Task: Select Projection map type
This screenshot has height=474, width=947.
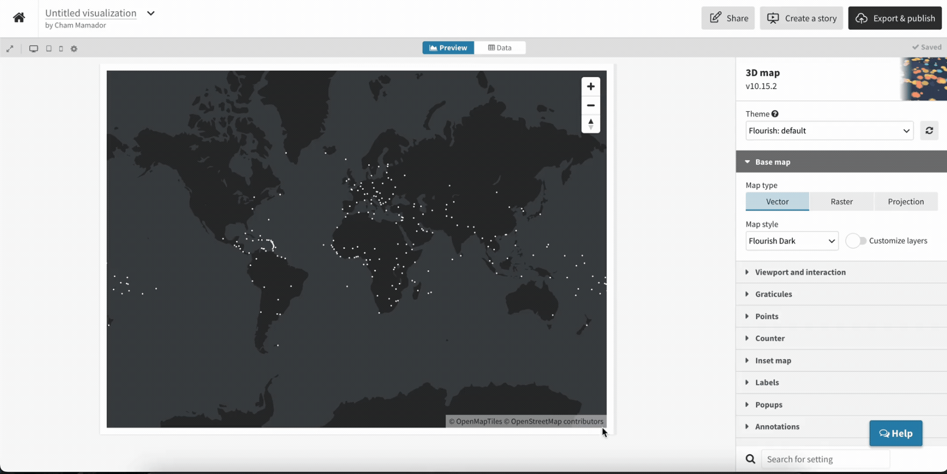Action: pyautogui.click(x=906, y=202)
